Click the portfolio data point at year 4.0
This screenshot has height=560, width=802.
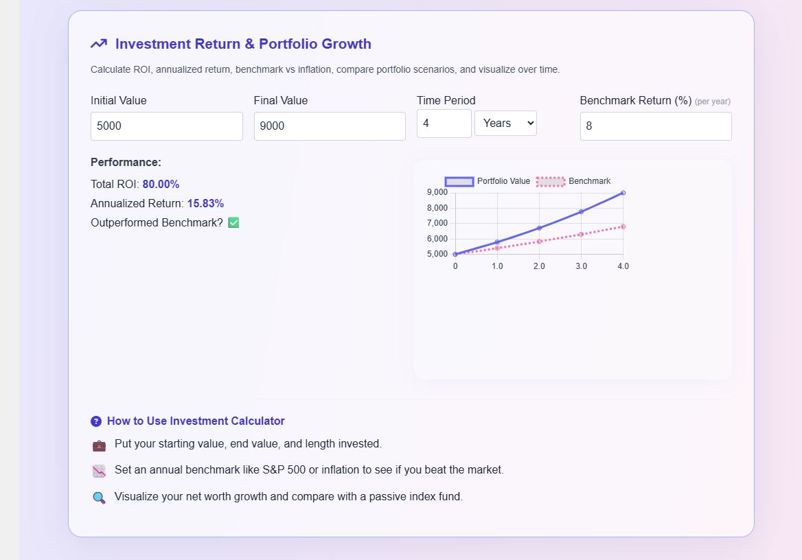tap(623, 193)
